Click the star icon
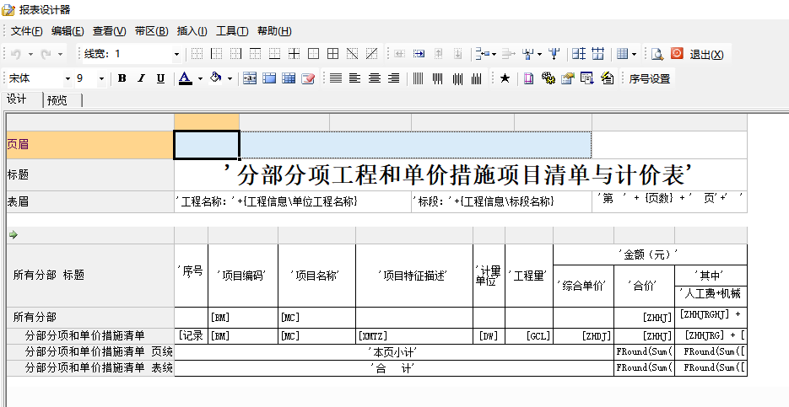Image resolution: width=789 pixels, height=407 pixels. pyautogui.click(x=505, y=78)
